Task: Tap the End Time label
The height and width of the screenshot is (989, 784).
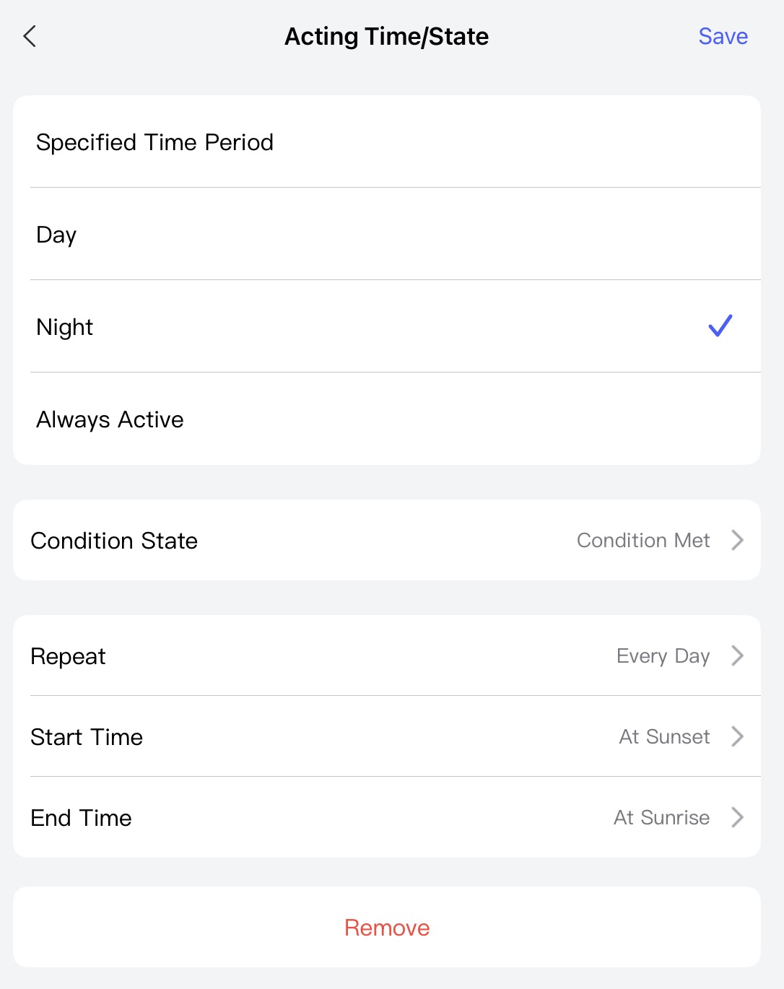Action: pyautogui.click(x=82, y=818)
